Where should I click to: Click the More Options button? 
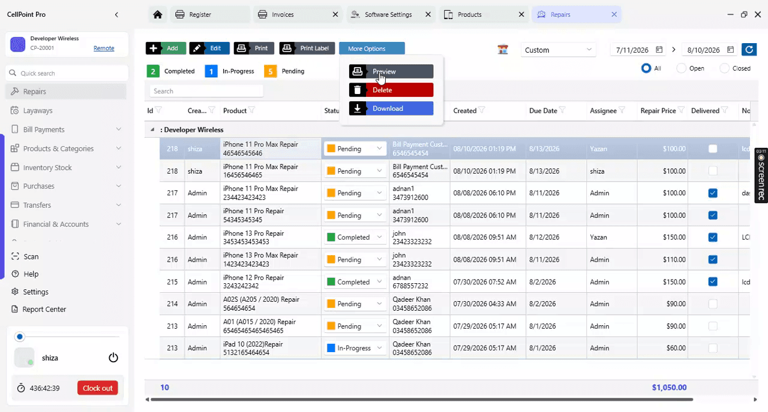tap(372, 48)
